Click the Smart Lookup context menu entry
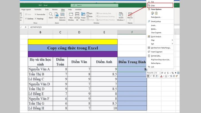Screen dimensions: 201x113 156,22
